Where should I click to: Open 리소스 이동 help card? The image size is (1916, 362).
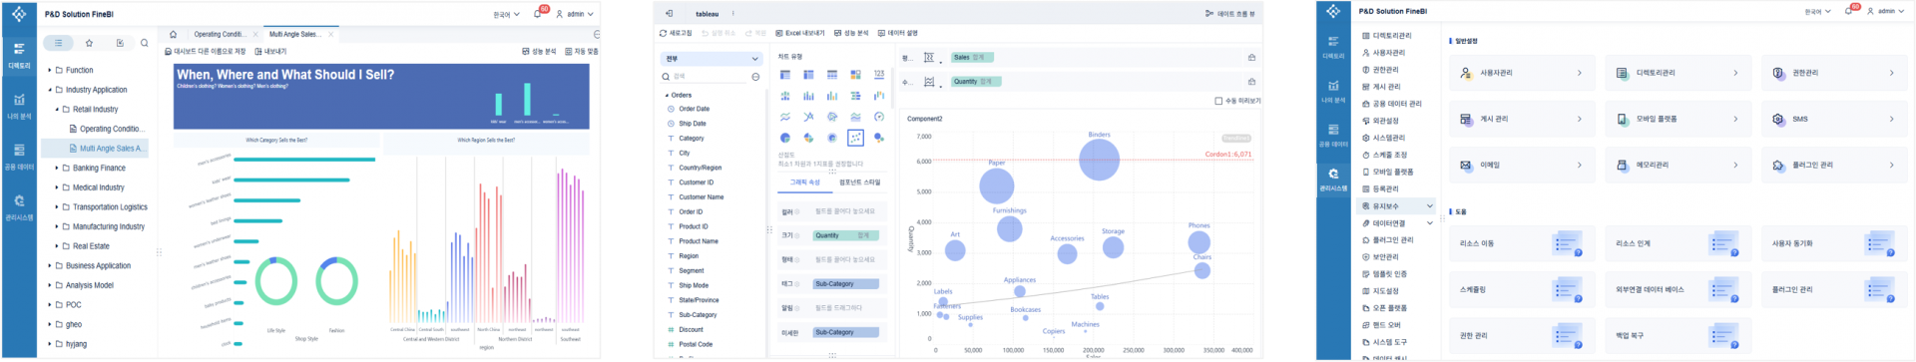(x=1522, y=243)
